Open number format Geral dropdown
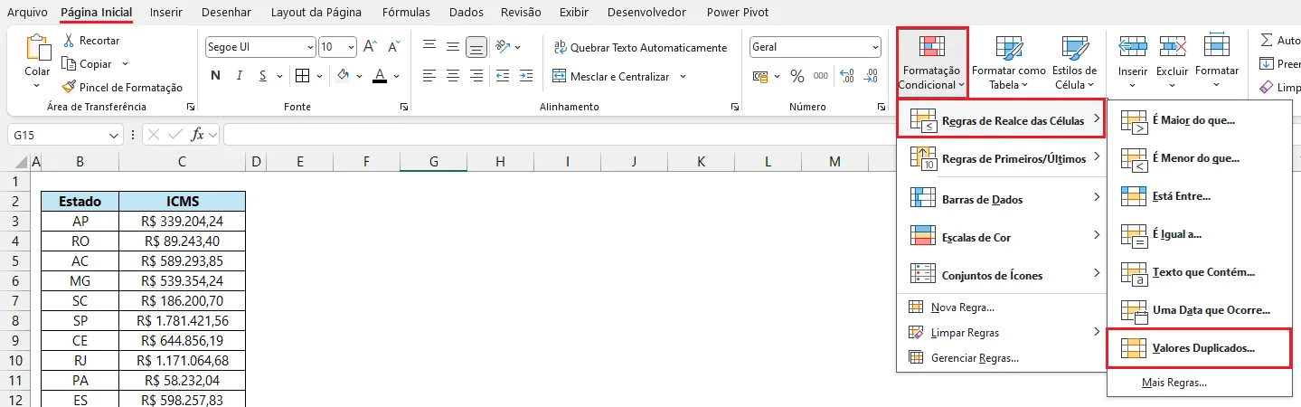1301x407 pixels. 875,47
